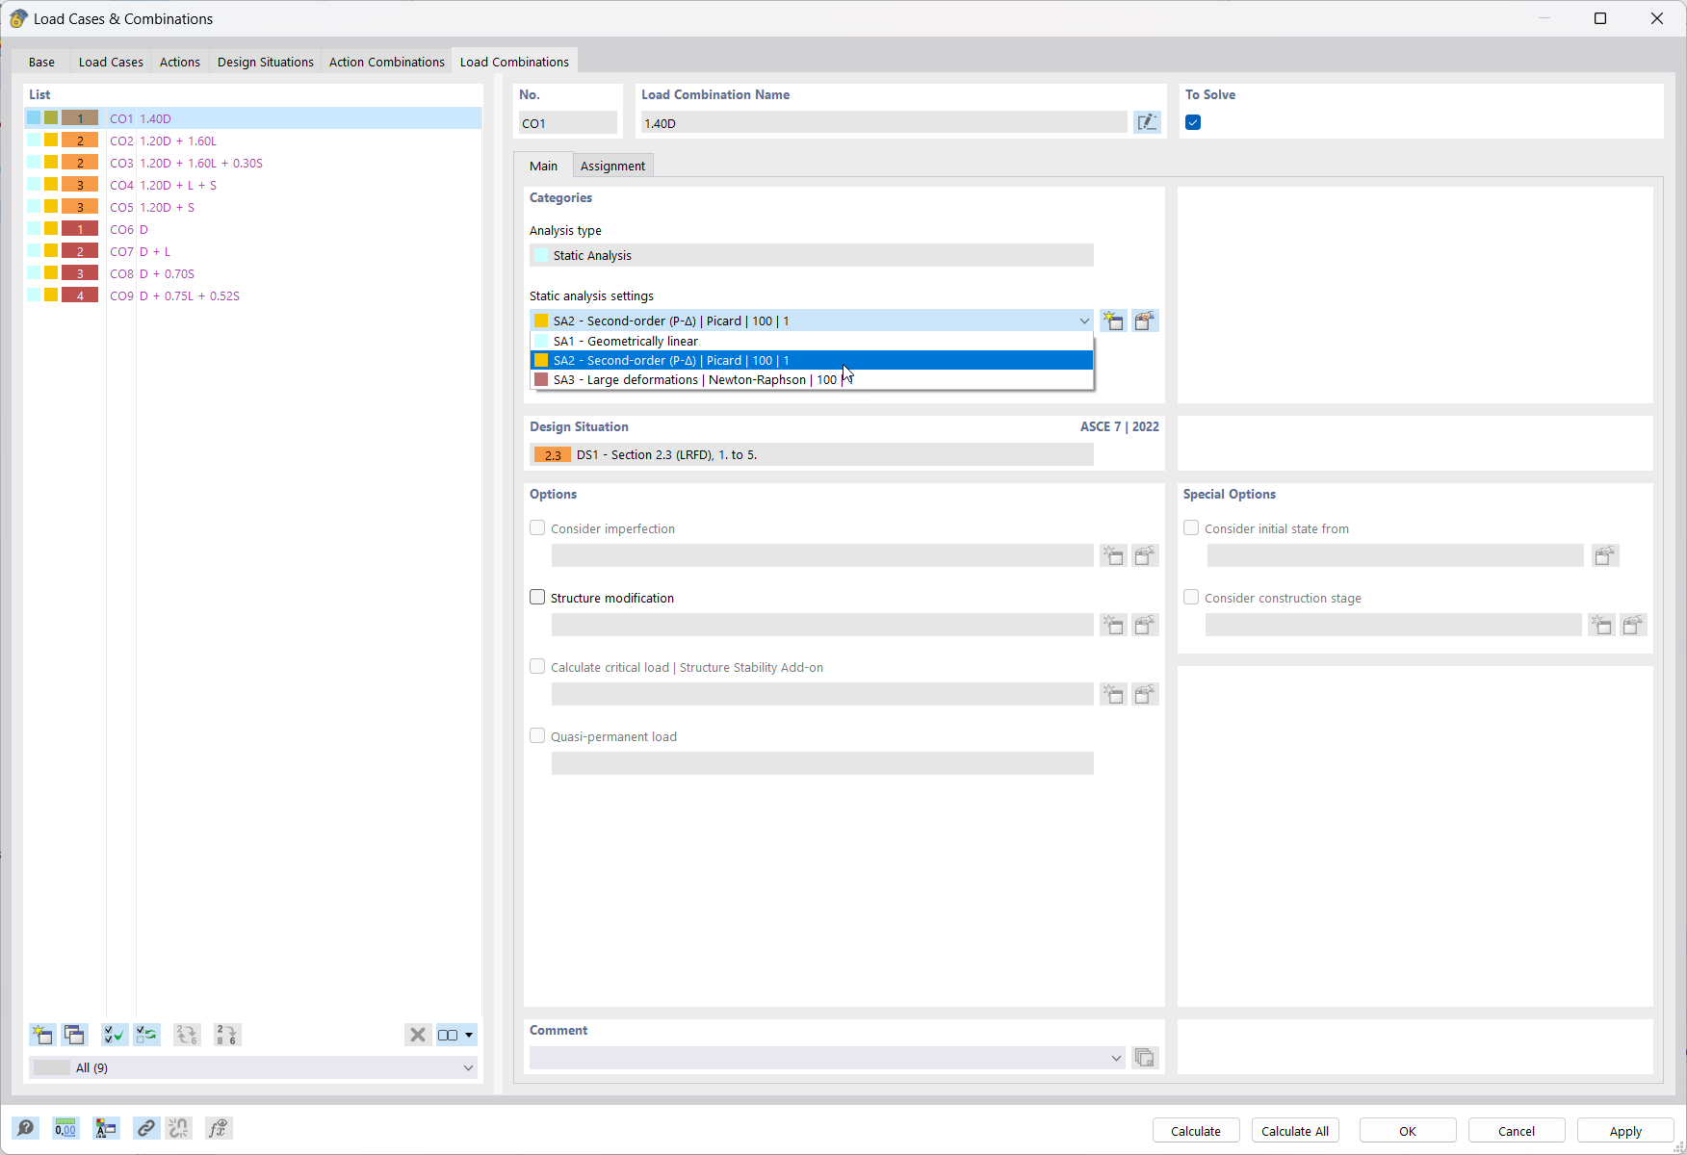1687x1155 pixels.
Task: Toggle the Consider imperfection checkbox
Action: click(537, 528)
